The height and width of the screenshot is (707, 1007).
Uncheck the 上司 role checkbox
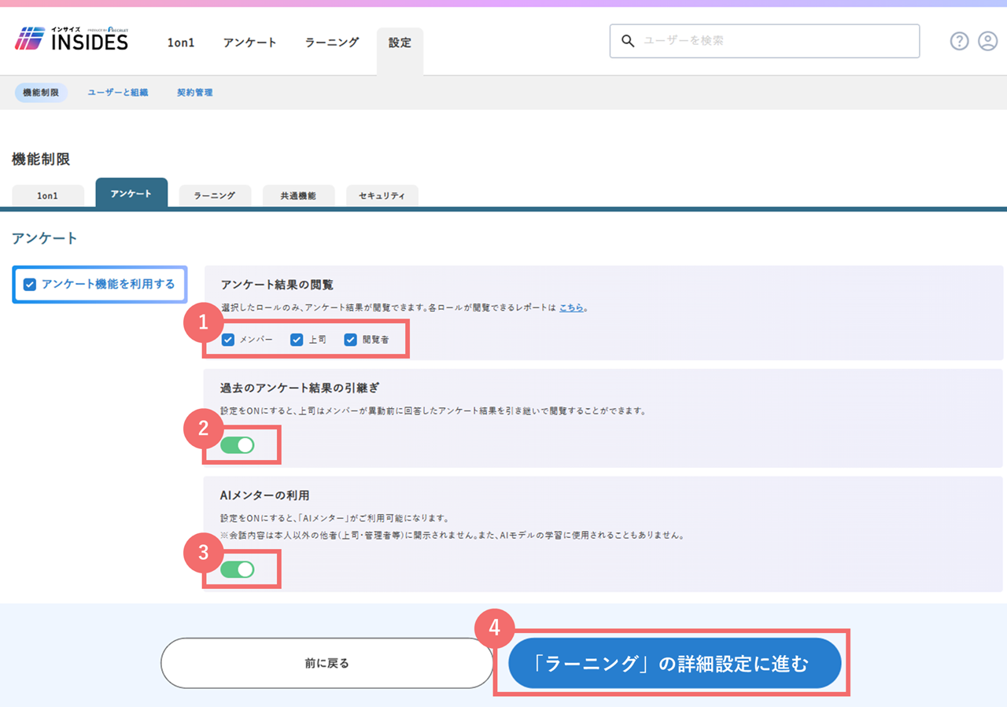click(x=297, y=340)
